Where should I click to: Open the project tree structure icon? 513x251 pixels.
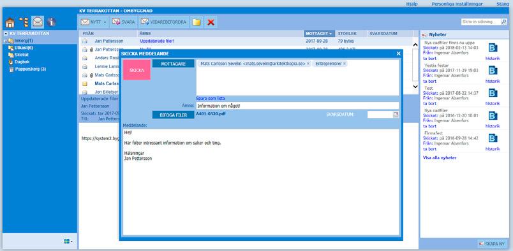click(x=24, y=22)
